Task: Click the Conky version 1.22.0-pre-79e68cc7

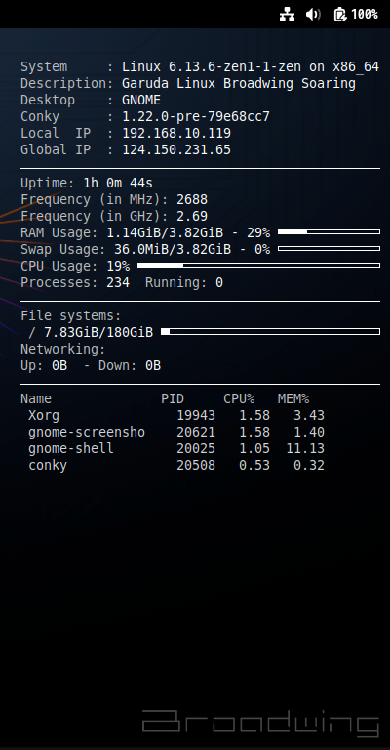Action: click(x=196, y=117)
